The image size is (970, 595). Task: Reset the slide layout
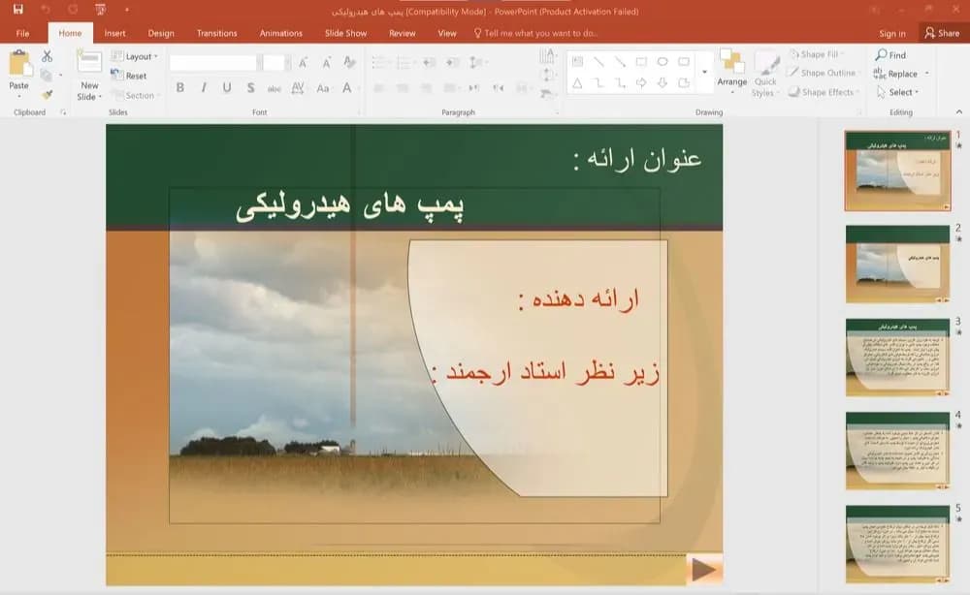point(129,76)
